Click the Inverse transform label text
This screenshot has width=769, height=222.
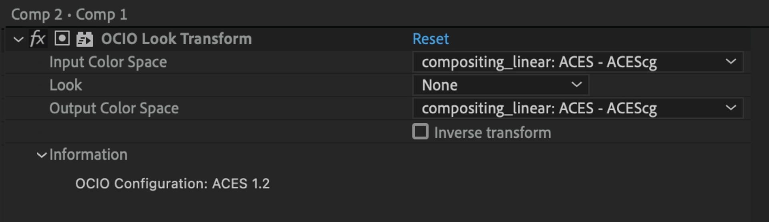492,133
